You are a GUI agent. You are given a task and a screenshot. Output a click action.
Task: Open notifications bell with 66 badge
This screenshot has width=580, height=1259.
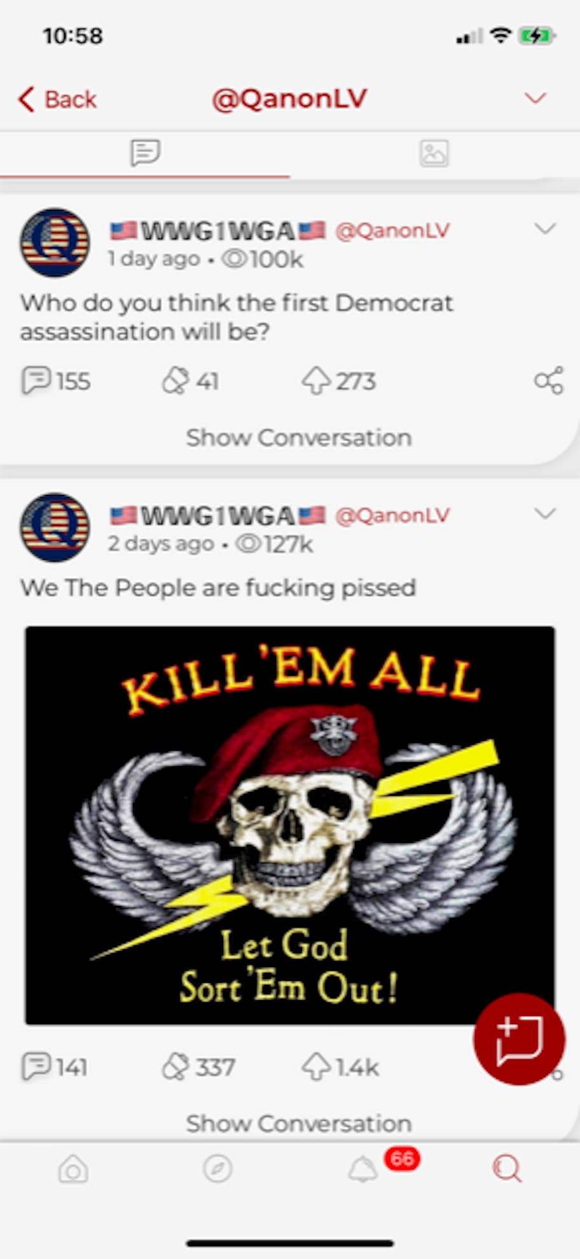click(362, 1169)
